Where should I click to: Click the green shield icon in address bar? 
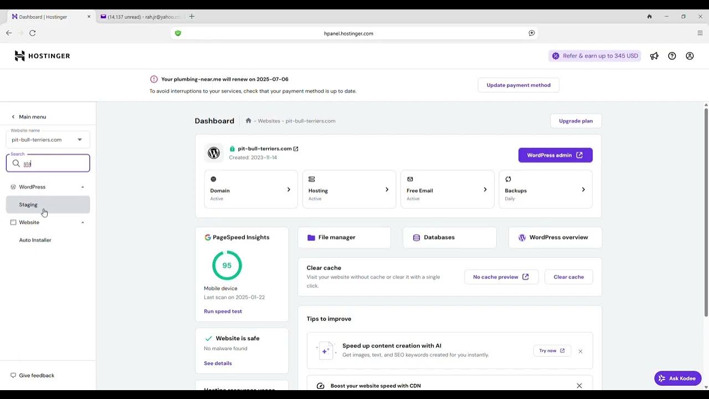178,33
